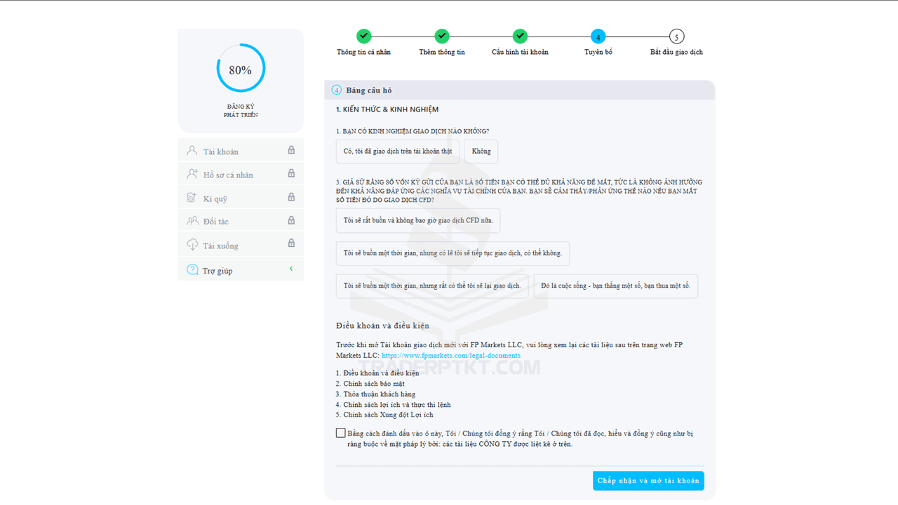This screenshot has height=505, width=898.
Task: Click '3. Thỏa thuận khách hàng' list item
Action: click(376, 394)
